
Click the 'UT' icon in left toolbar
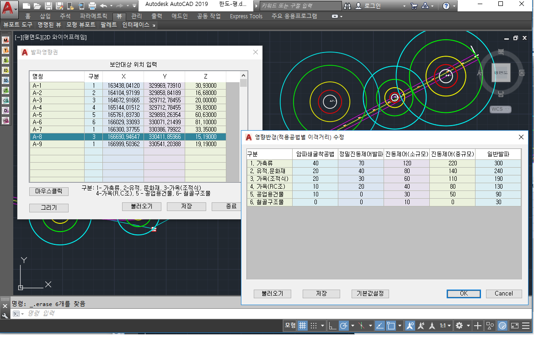click(6, 90)
